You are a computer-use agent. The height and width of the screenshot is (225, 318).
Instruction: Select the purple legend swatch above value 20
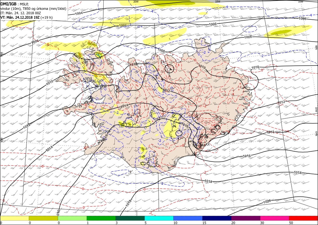245,218
